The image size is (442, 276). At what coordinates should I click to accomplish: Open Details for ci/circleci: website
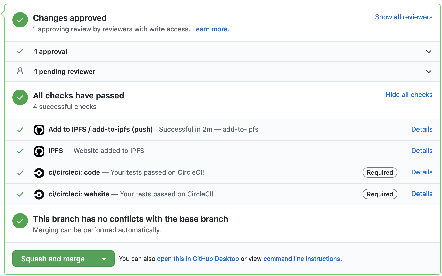click(422, 194)
